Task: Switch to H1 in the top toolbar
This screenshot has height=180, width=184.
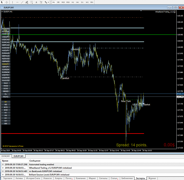Action: tap(73, 2)
